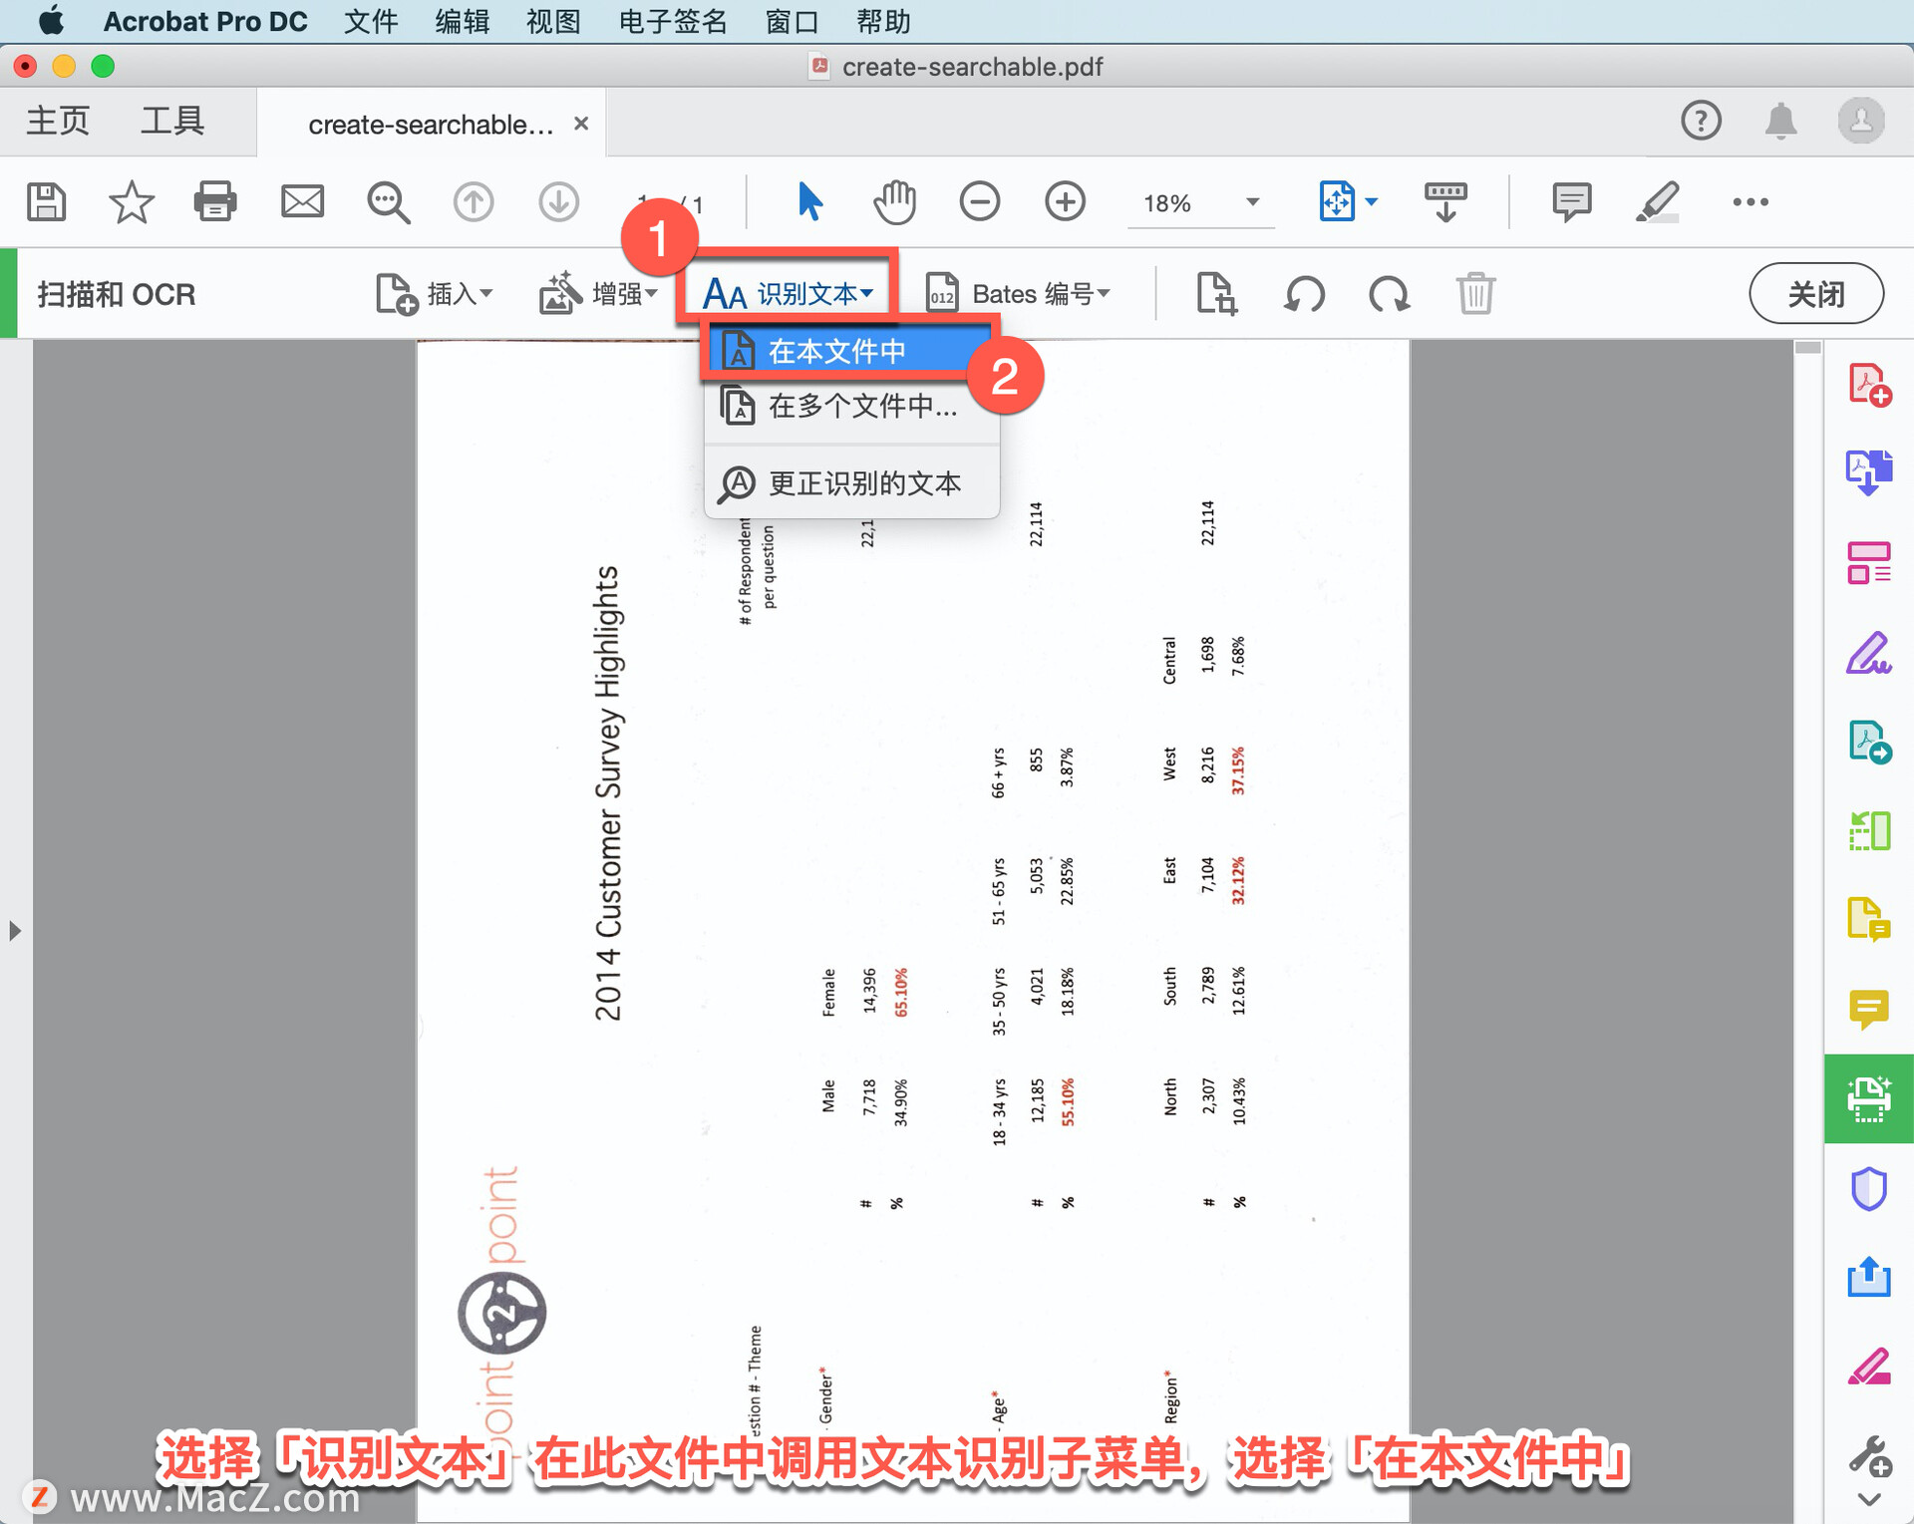The height and width of the screenshot is (1524, 1914).
Task: Open the Acrobat Pro DC app menu
Action: (205, 21)
